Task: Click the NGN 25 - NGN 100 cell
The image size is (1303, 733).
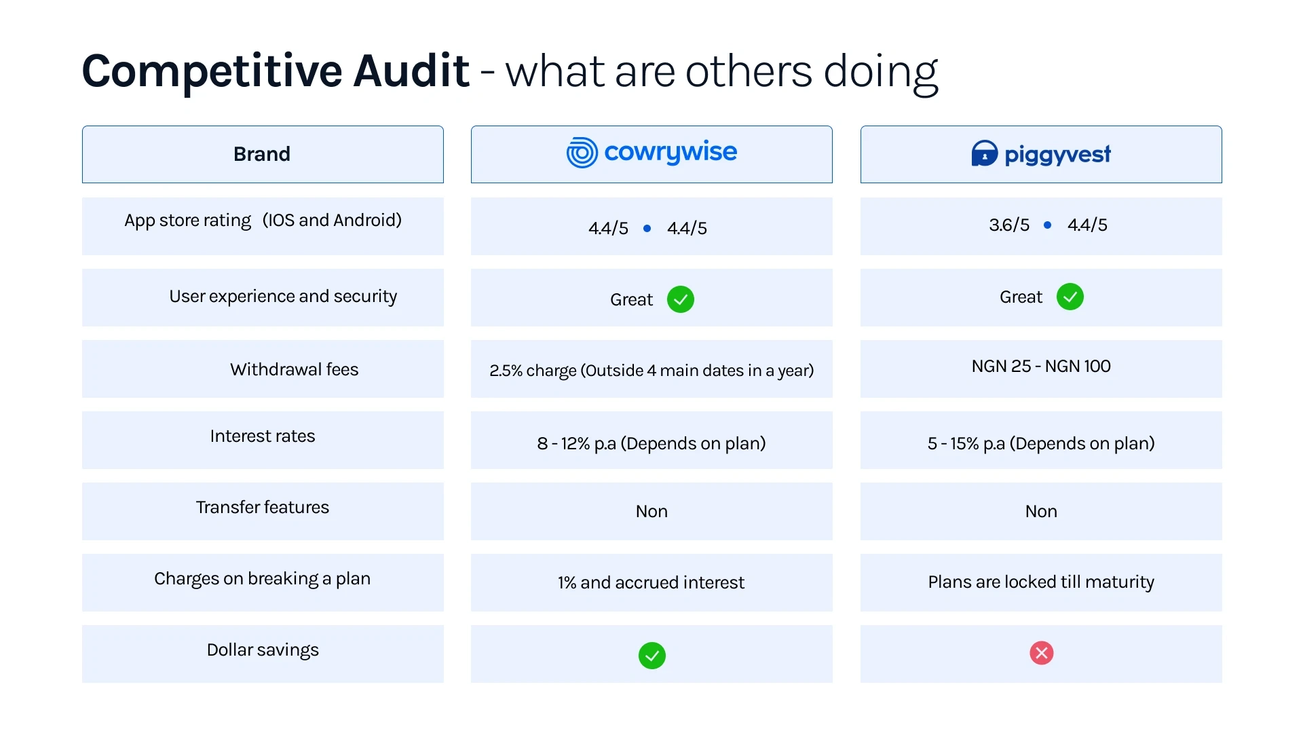Action: coord(1040,366)
